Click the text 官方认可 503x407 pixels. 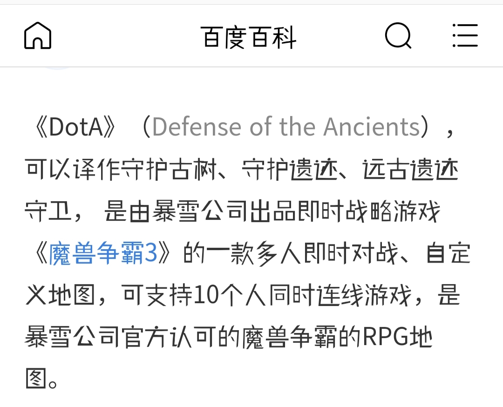[169, 338]
